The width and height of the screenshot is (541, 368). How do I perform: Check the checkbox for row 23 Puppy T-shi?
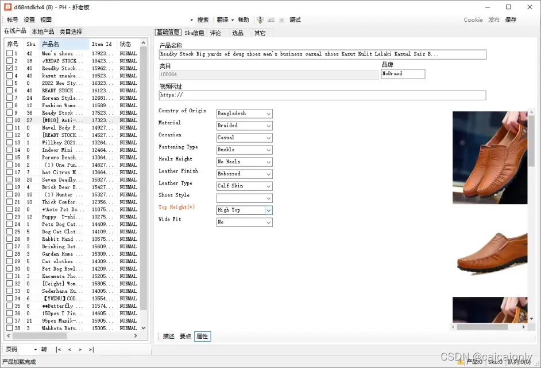click(x=9, y=217)
